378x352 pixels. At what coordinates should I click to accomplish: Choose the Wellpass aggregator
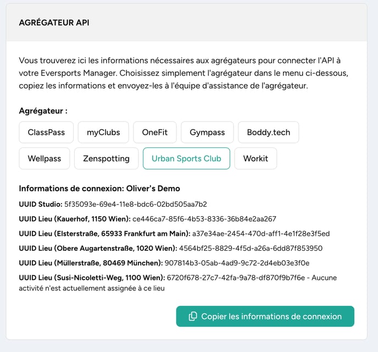(45, 158)
